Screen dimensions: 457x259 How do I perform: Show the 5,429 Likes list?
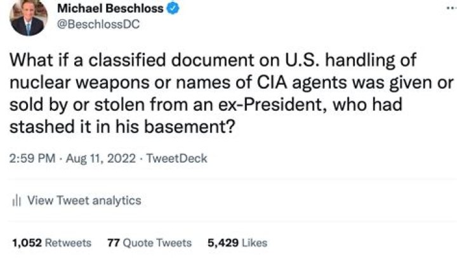coord(237,243)
